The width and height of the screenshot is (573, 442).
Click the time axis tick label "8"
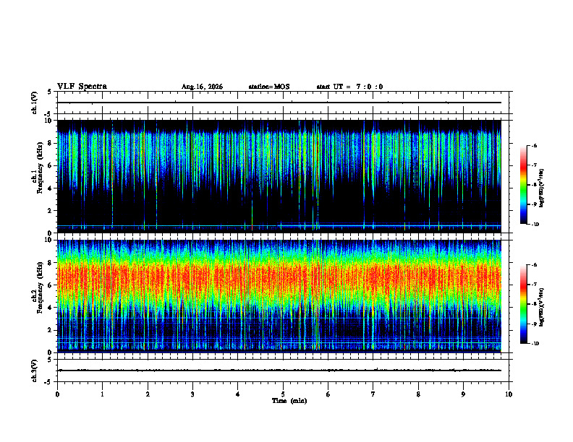click(418, 394)
